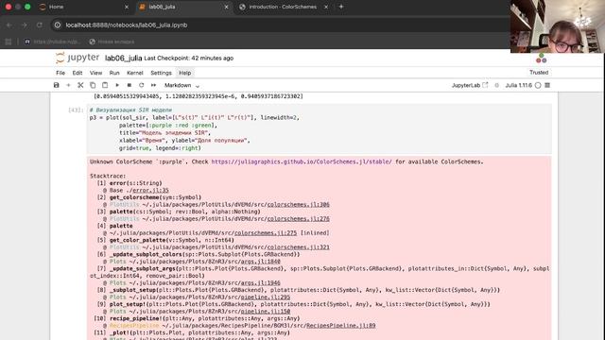Go forward in browser history
This screenshot has width=605, height=340.
click(x=25, y=25)
